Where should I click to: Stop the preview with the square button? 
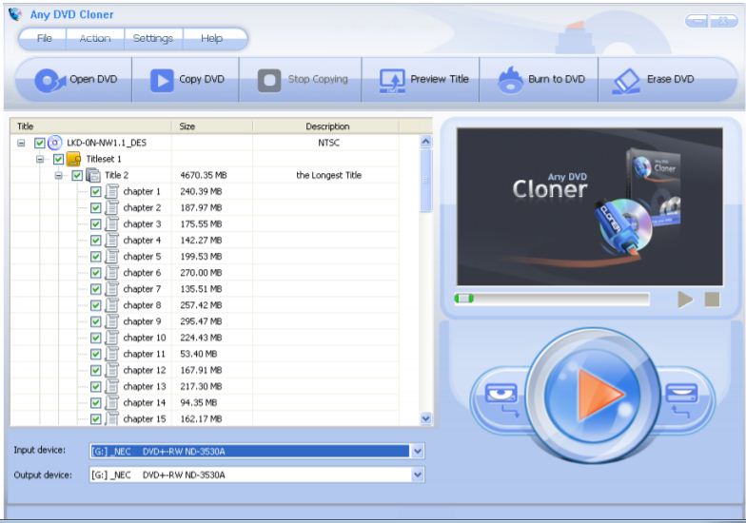tap(712, 300)
